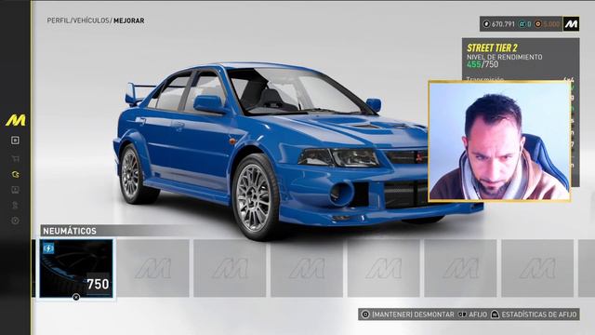The image size is (595, 335).
Task: Click the bucks currency coin icon
Action: [x=486, y=24]
